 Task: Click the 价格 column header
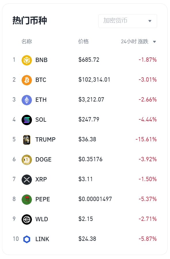[x=83, y=42]
